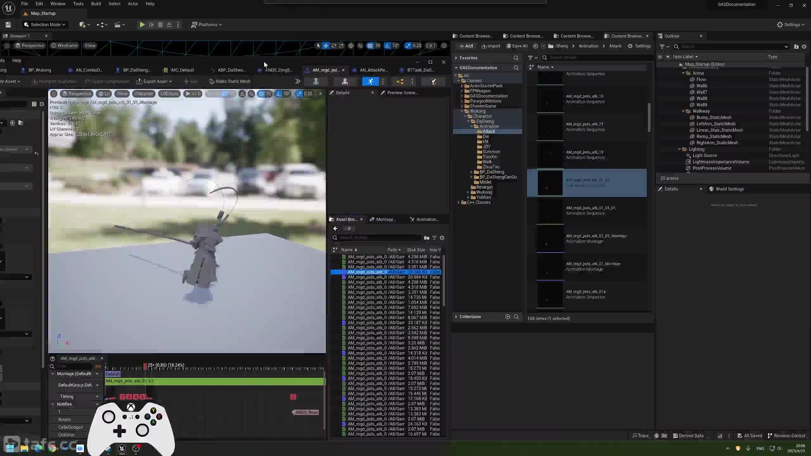Open the Export Asset dropdown
811x456 pixels.
(154, 81)
